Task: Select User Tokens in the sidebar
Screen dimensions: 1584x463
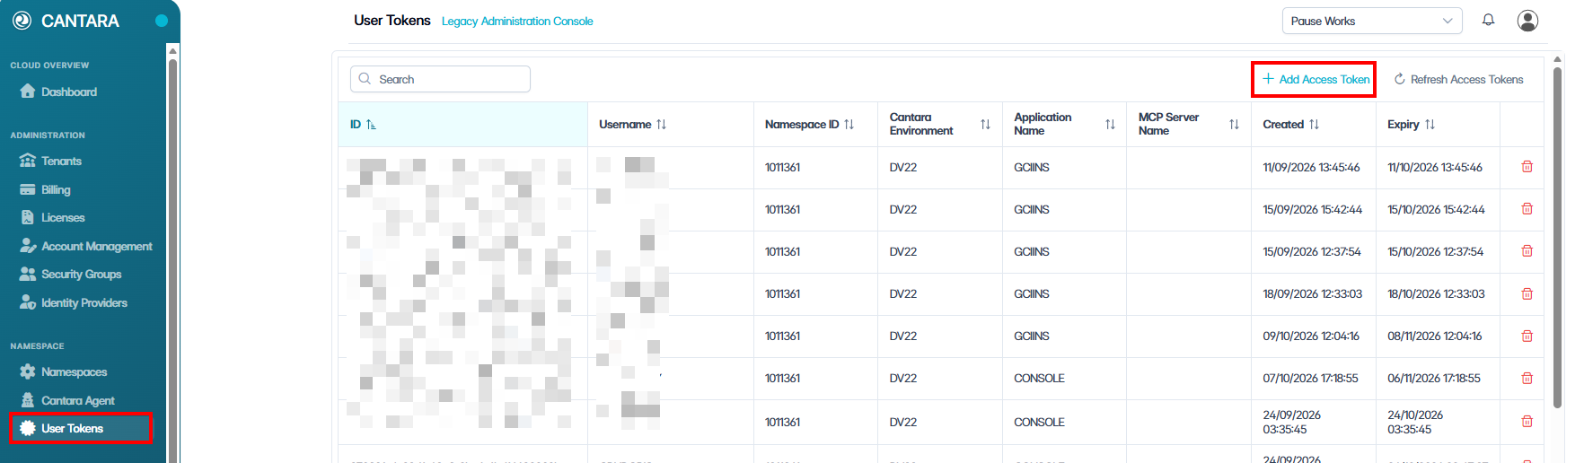Action: (81, 428)
